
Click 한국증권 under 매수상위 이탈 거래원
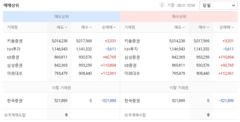(132, 101)
